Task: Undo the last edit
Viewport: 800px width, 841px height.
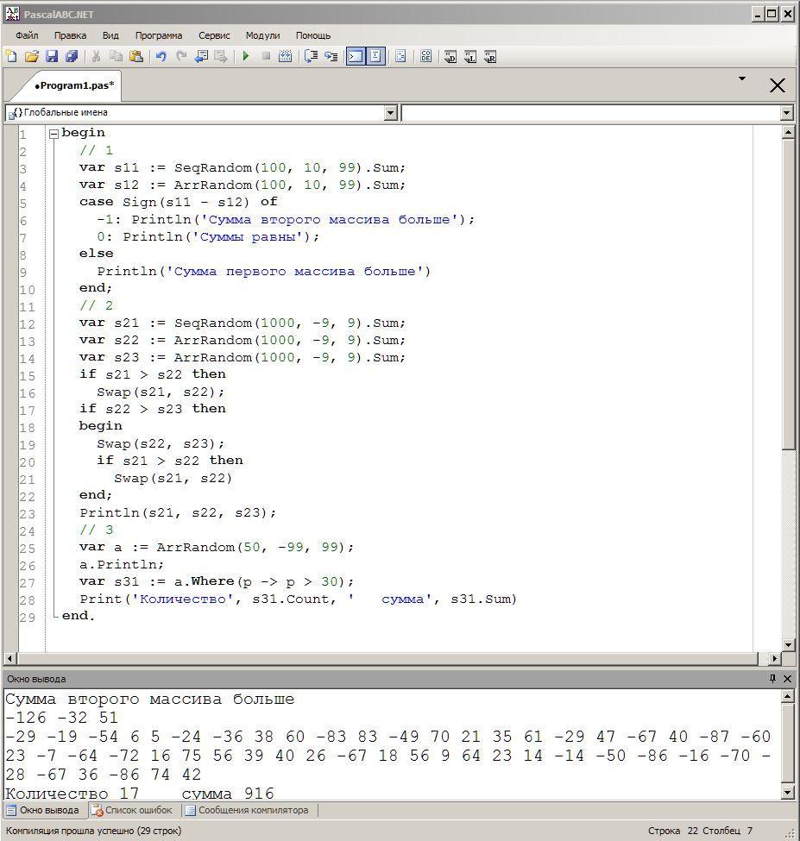Action: (x=161, y=57)
